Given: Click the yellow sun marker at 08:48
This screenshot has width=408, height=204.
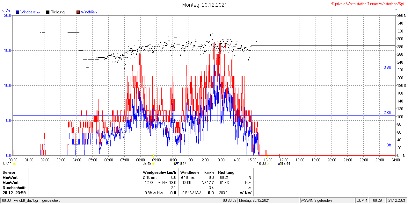Looking at the screenshot, I should point(153,164).
